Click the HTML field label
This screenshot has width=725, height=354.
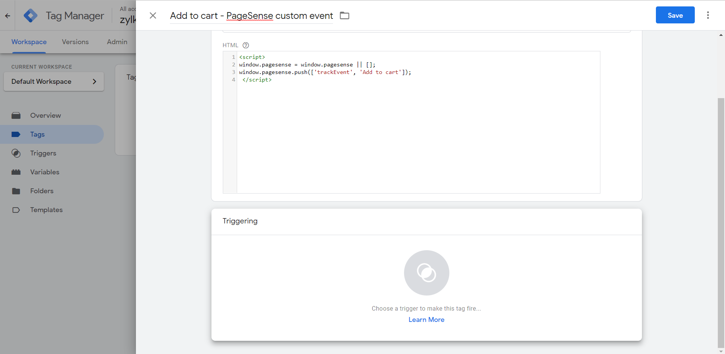(x=230, y=45)
